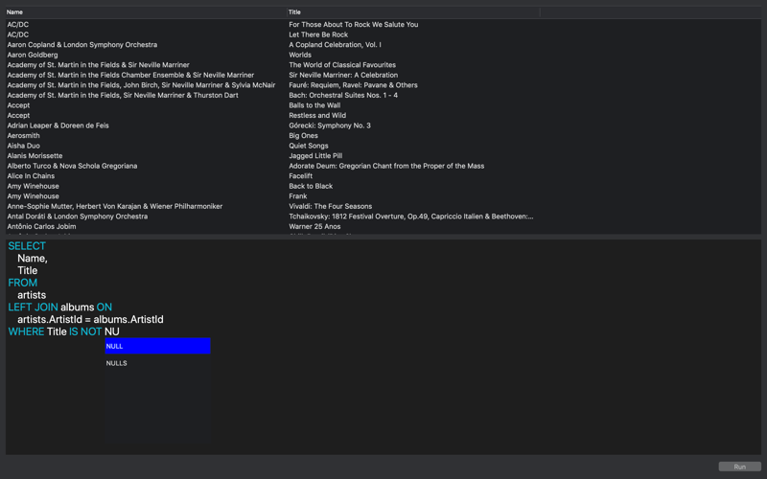
Task: Select the Balls to the Wall cell
Action: tap(314, 105)
